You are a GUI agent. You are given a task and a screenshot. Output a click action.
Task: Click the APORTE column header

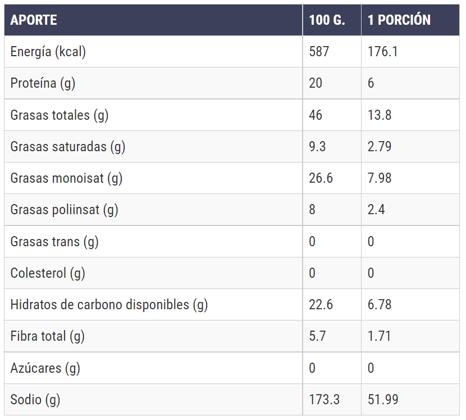point(34,20)
